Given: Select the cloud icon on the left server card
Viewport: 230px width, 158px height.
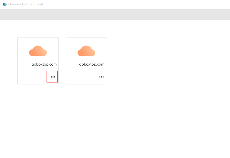Looking at the screenshot, I should click(38, 51).
